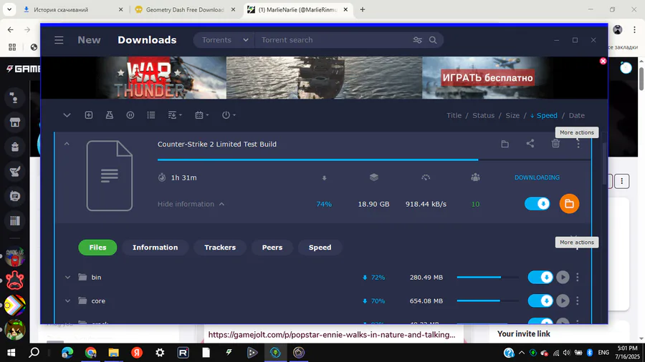Toggle download for core folder

click(x=540, y=301)
